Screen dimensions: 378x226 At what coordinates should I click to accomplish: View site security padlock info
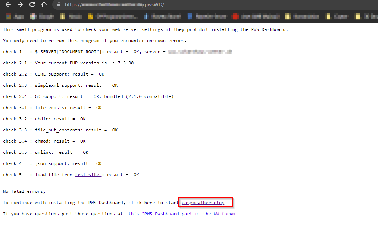click(59, 4)
